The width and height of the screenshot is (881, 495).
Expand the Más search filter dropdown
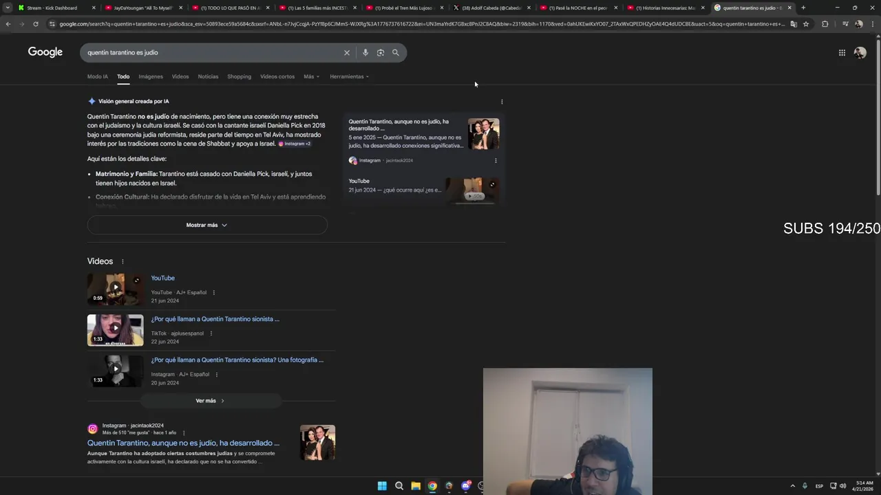[x=311, y=76]
